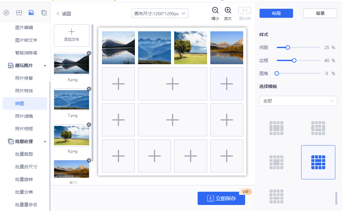The width and height of the screenshot is (342, 211).
Task: Open the batch tasks checkmark icon in top sidebar
Action: pyautogui.click(x=44, y=13)
